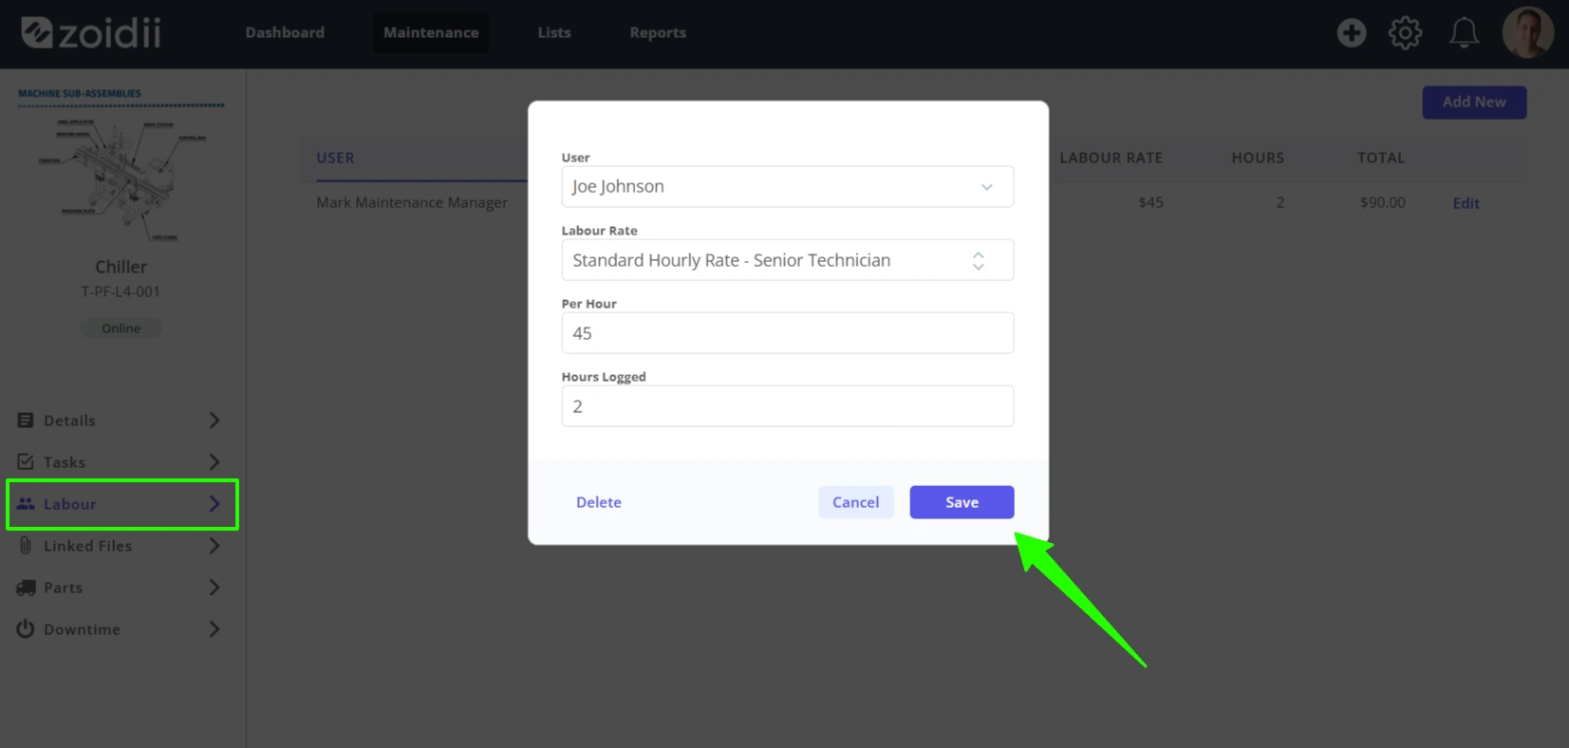Expand the Linked Files chevron
This screenshot has width=1569, height=748.
[x=215, y=546]
